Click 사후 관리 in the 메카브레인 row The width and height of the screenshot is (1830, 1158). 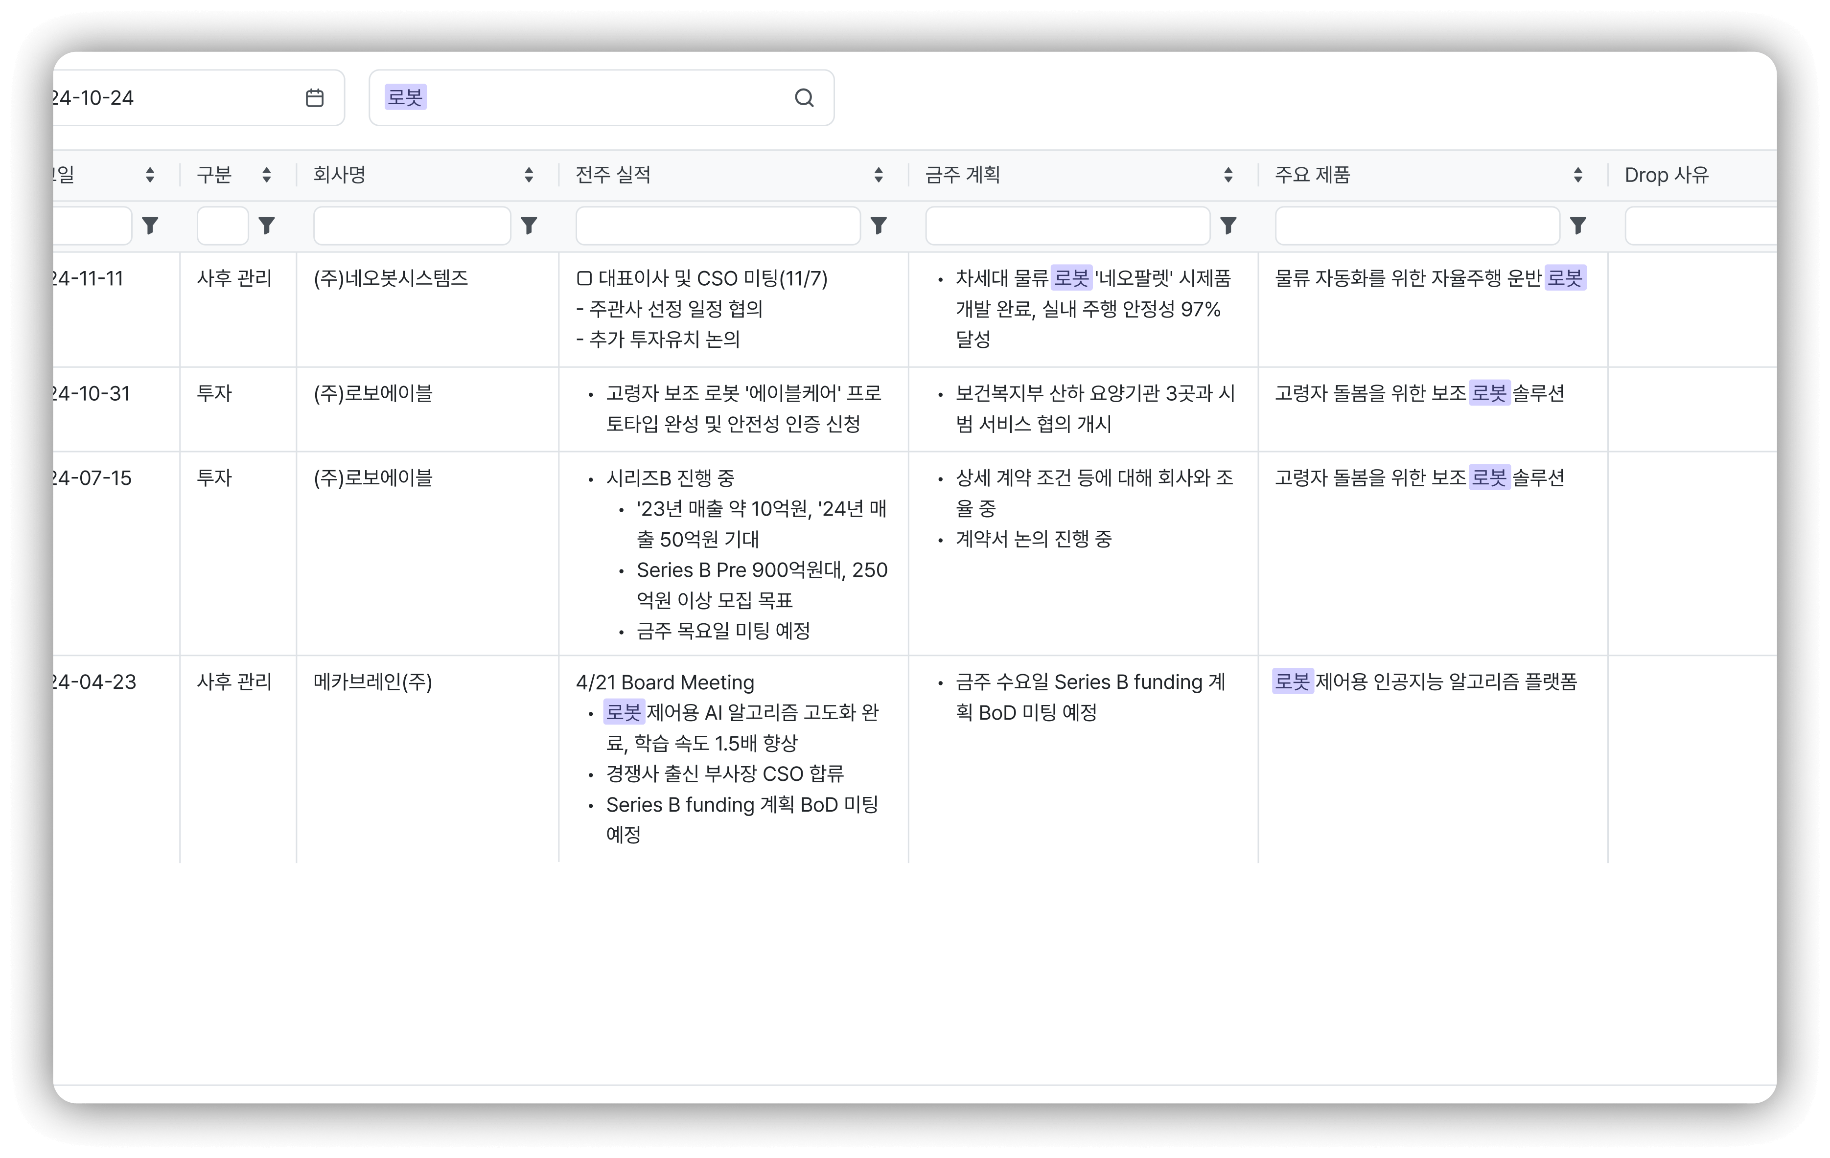tap(234, 681)
